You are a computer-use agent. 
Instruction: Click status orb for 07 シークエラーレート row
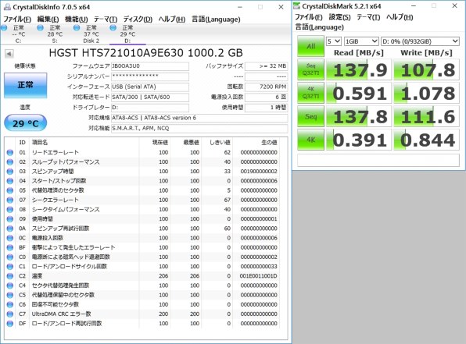[10, 200]
